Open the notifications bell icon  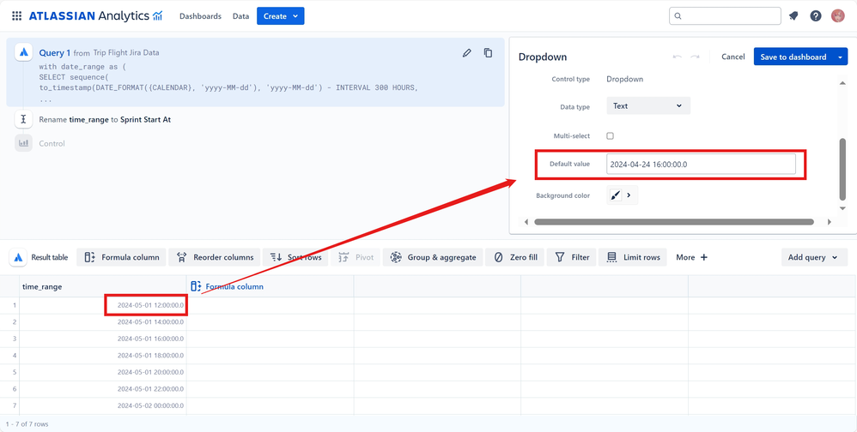(793, 16)
